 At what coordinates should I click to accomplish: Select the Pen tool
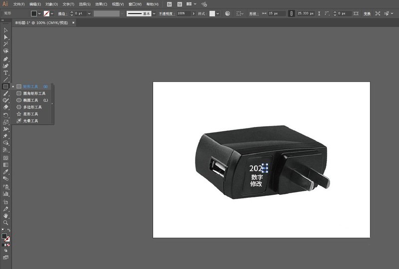(x=6, y=59)
